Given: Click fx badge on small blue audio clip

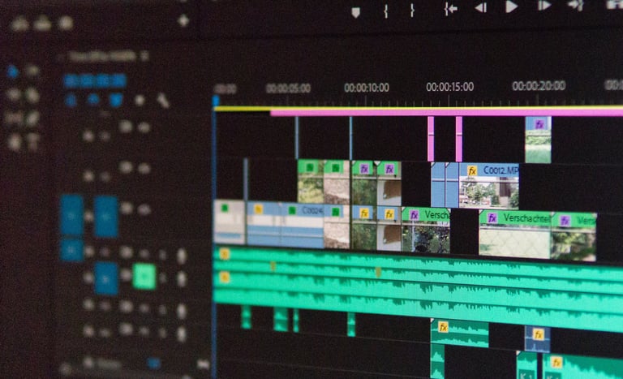Looking at the screenshot, I should 538,334.
